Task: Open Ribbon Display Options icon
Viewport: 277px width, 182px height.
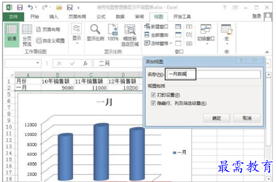Action: coord(235,7)
